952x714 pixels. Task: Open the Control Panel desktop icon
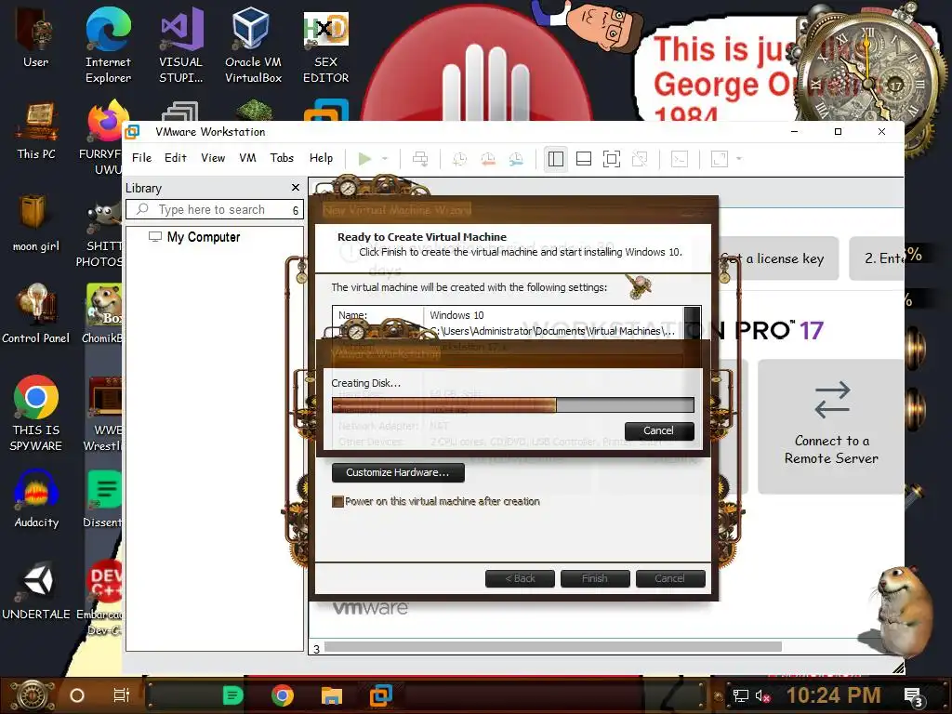tap(36, 314)
